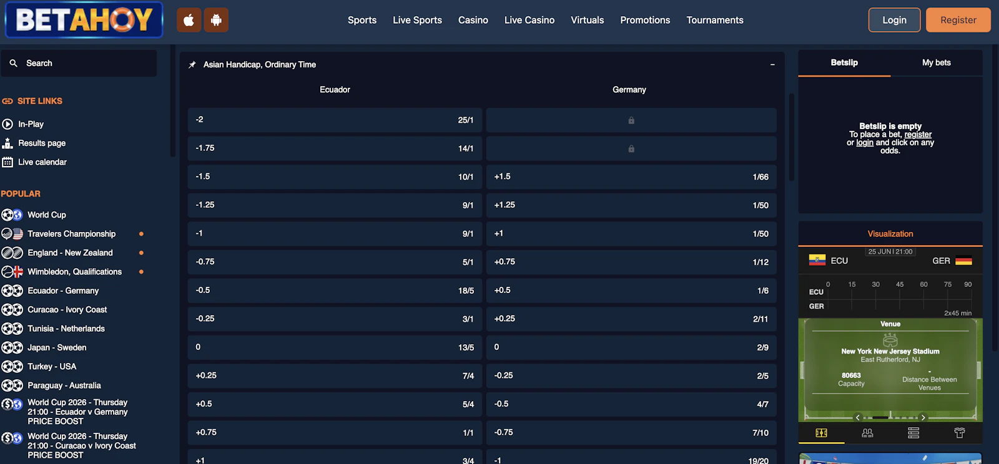Screen dimensions: 999x464
Task: Click the login link in the betslip
Action: pyautogui.click(x=865, y=143)
